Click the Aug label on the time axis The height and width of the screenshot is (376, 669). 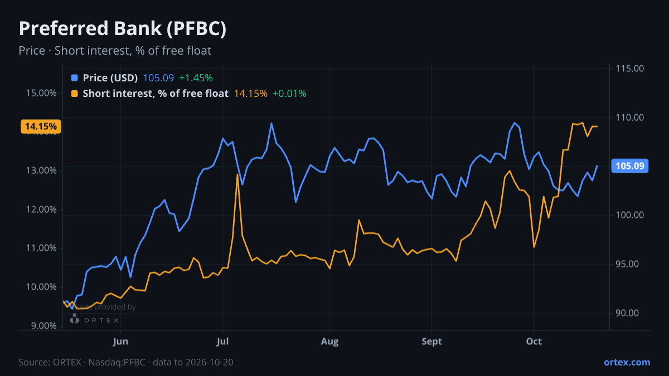pyautogui.click(x=329, y=341)
